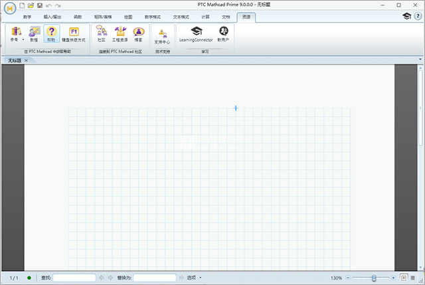Click the Save icon in quick access toolbar
This screenshot has height=285, width=425.
pos(40,5)
